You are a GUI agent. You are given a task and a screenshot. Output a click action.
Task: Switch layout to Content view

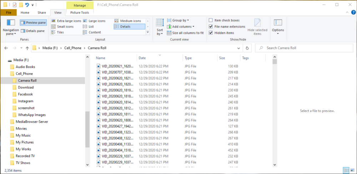pos(92,32)
